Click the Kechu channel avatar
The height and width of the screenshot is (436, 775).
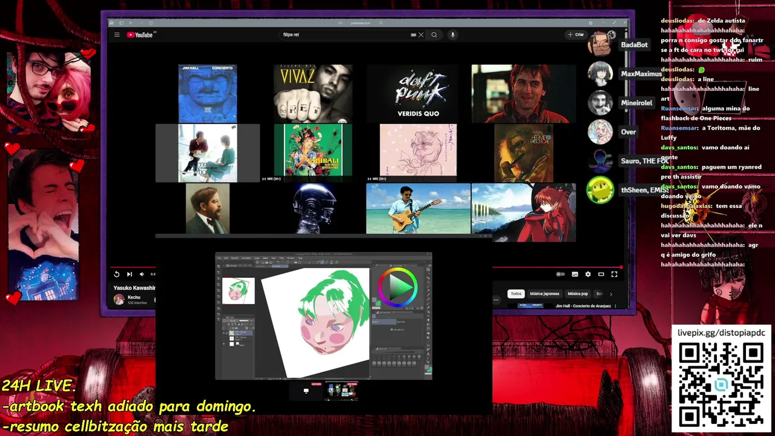click(119, 299)
